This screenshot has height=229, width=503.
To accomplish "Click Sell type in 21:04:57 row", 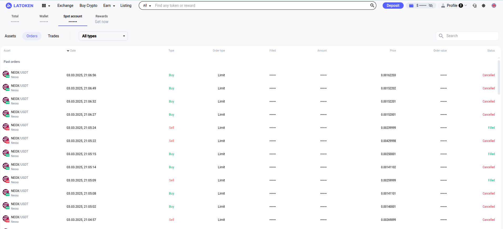I will coord(171,220).
